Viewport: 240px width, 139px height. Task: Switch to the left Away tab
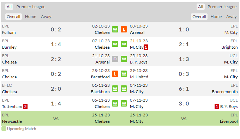(x=46, y=17)
